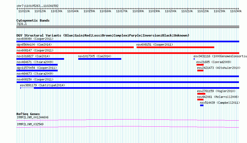Screen dimensions: 247x143
Task: Open the esv3891179 (Suktitipat2014) label
Action: [x=42, y=85]
